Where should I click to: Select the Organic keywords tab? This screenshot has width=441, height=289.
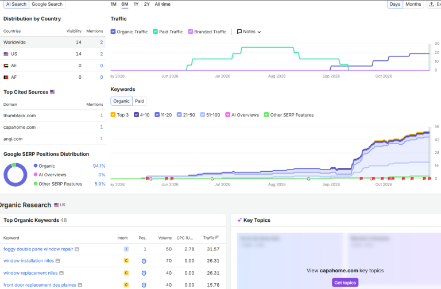(x=122, y=101)
